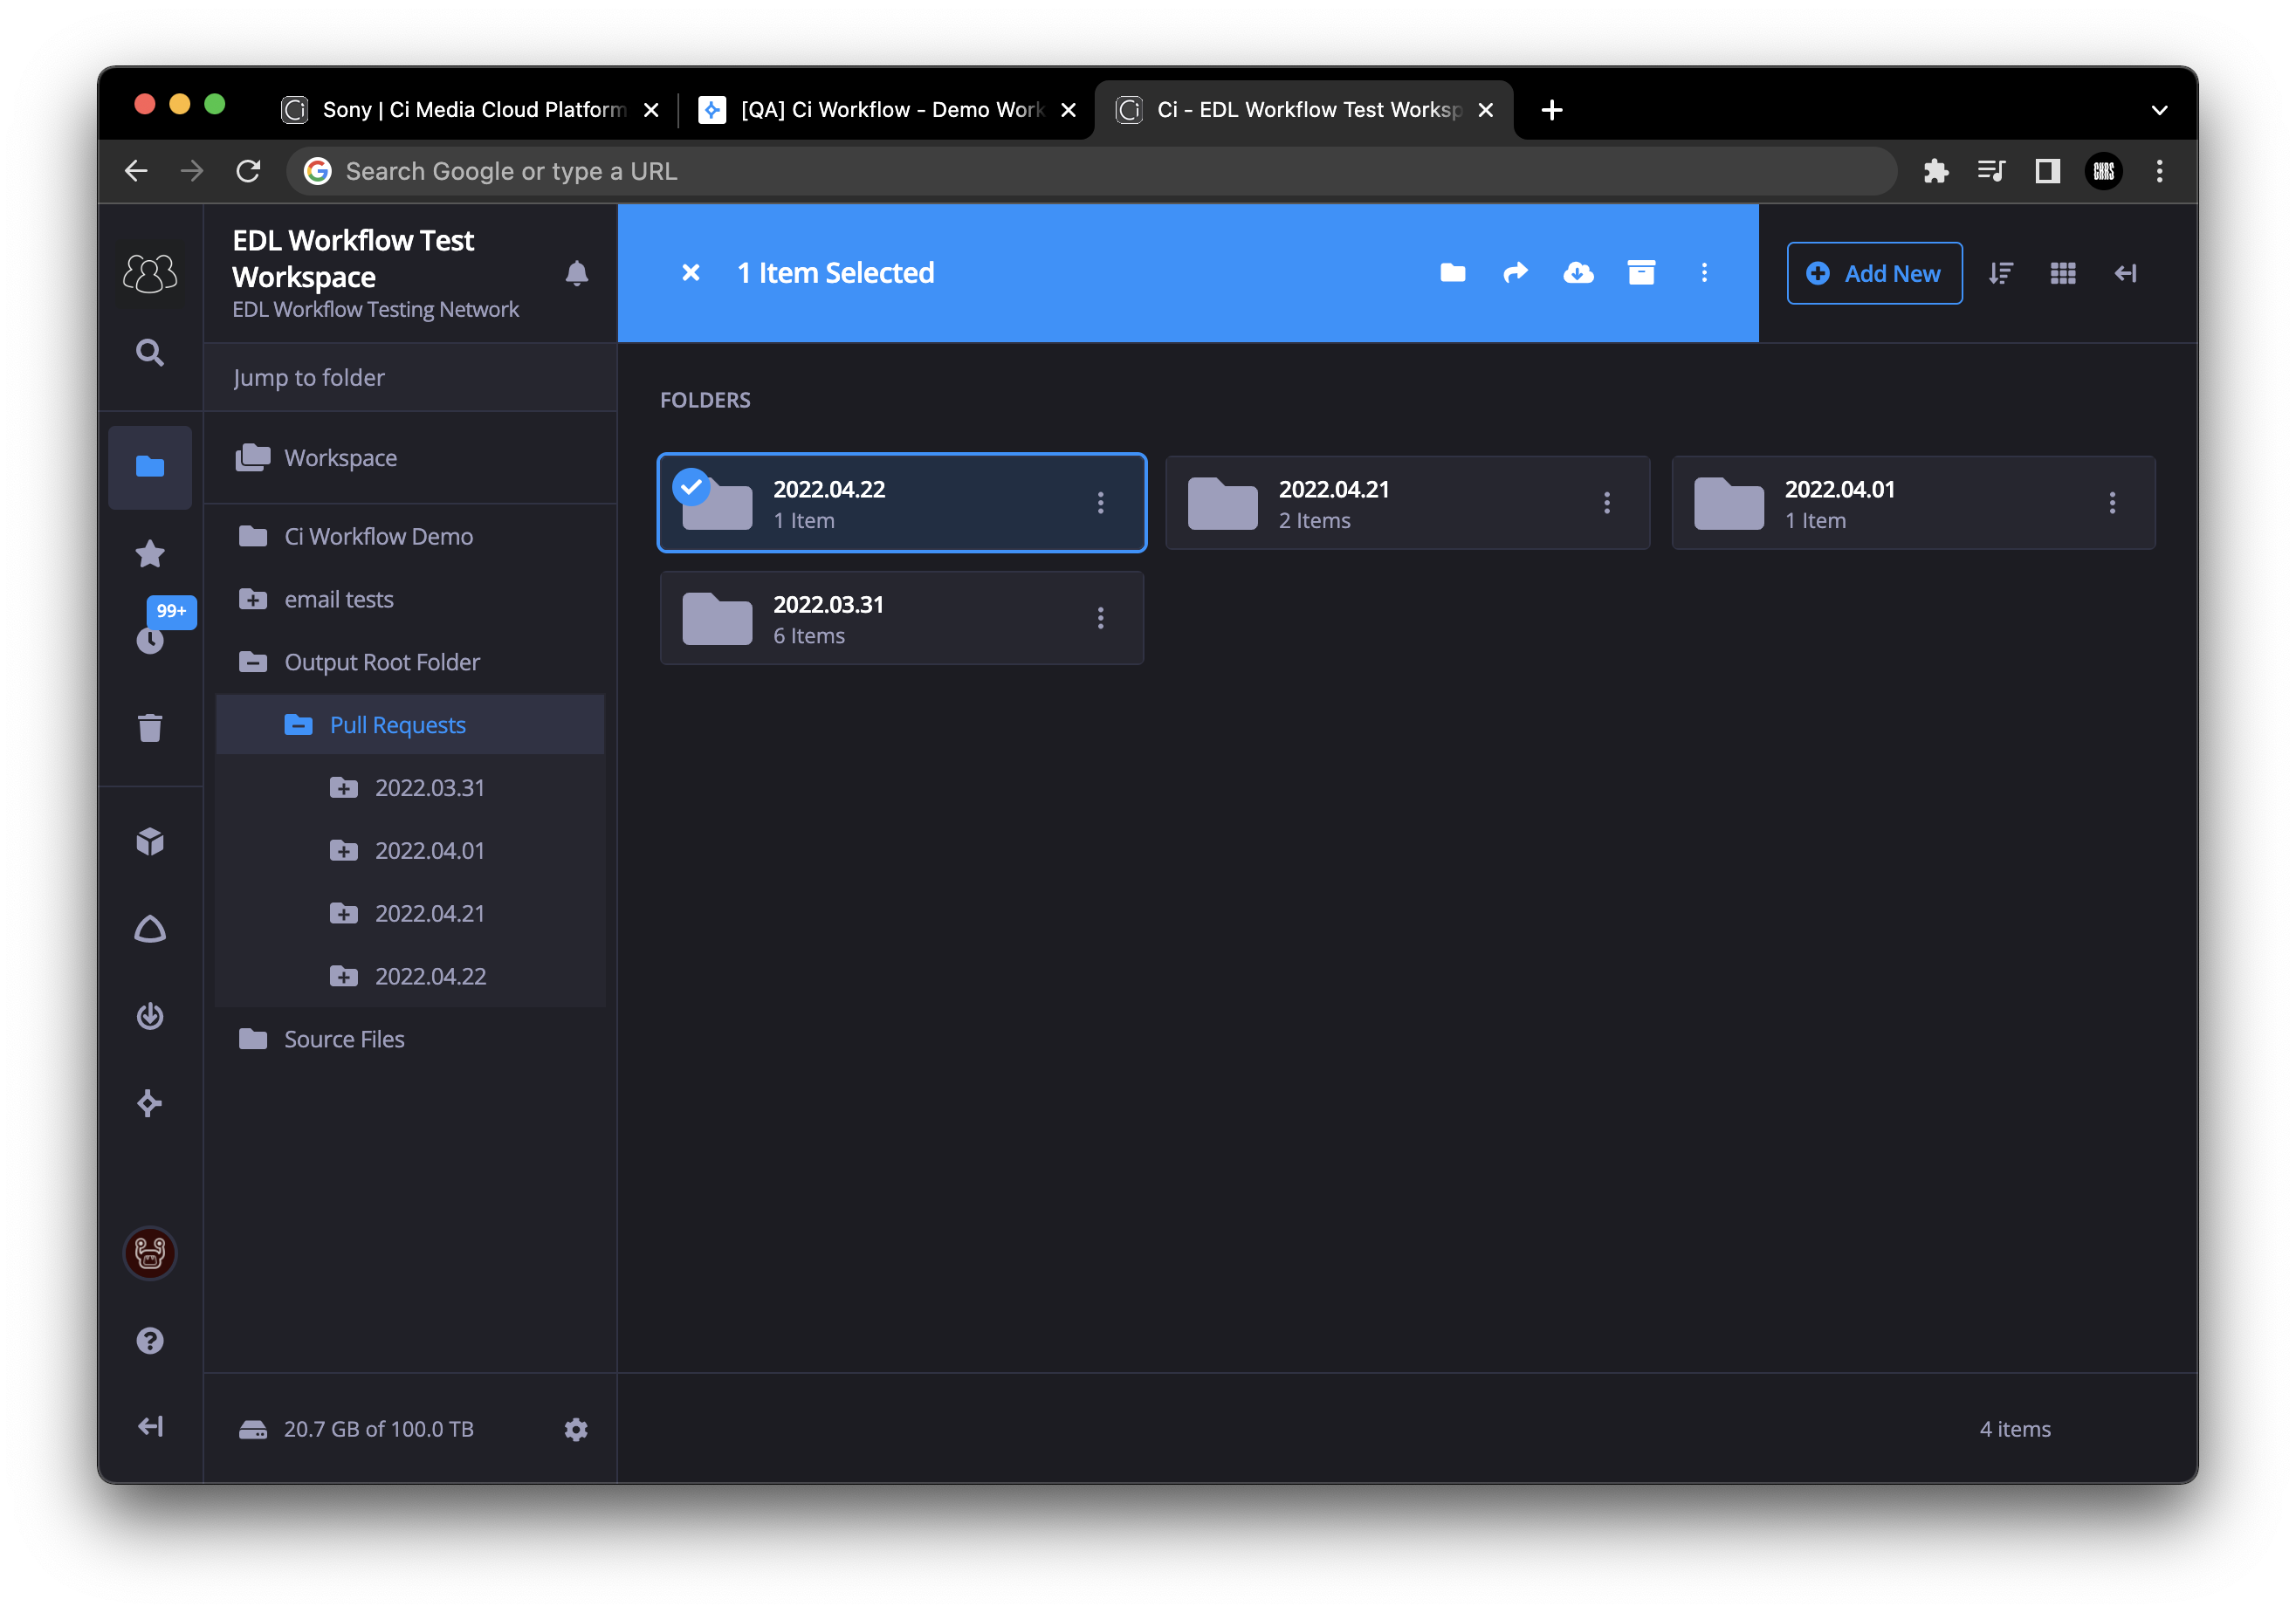The image size is (2296, 1613).
Task: Open the Help question mark icon
Action: 150,1340
